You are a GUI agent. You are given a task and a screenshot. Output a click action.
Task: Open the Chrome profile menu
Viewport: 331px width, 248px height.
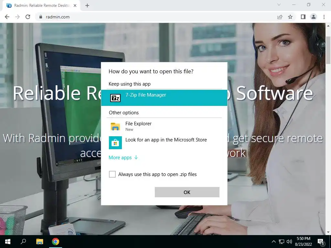(314, 17)
